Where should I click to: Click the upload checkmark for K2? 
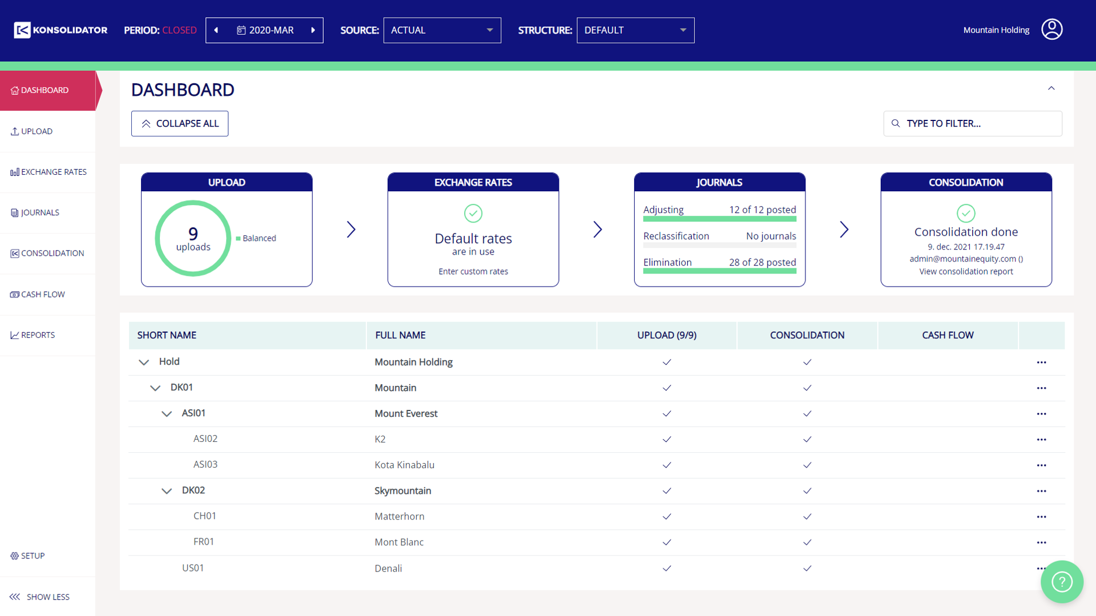[667, 440]
